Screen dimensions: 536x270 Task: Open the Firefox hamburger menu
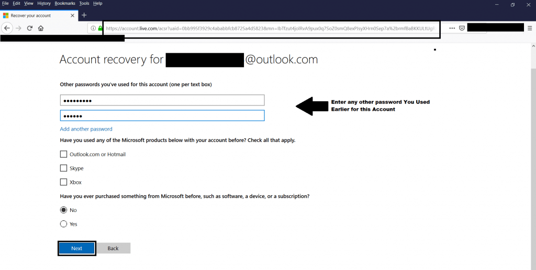tap(530, 28)
